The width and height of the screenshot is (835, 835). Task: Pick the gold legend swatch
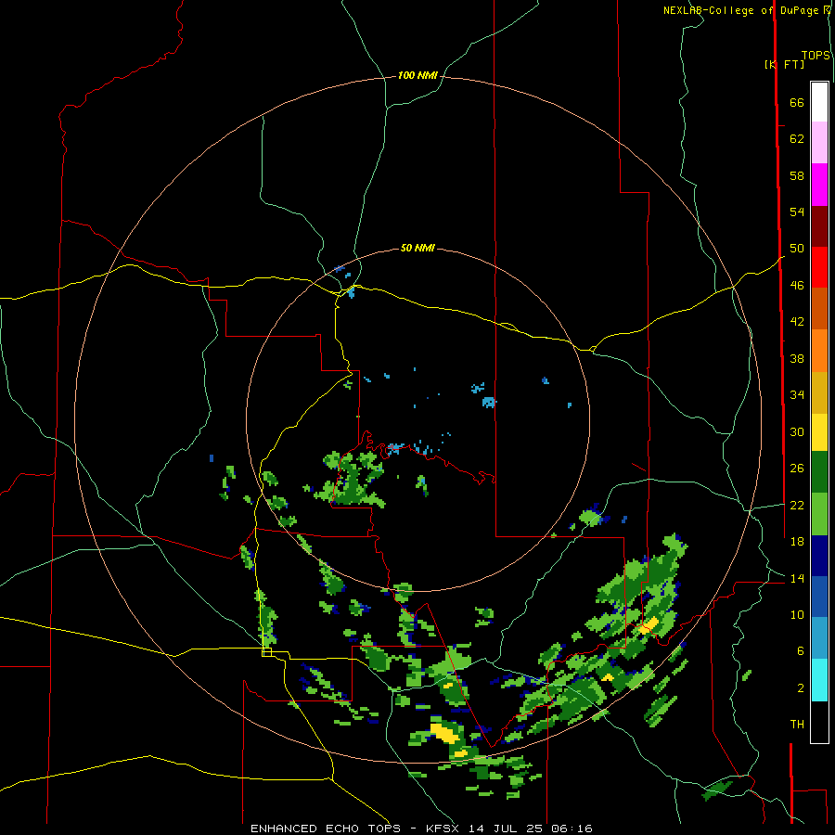pyautogui.click(x=819, y=392)
